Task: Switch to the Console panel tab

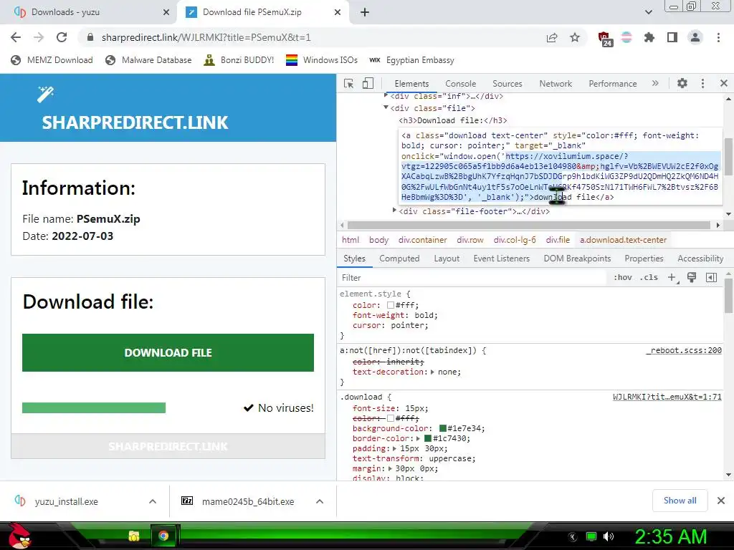Action: tap(461, 84)
